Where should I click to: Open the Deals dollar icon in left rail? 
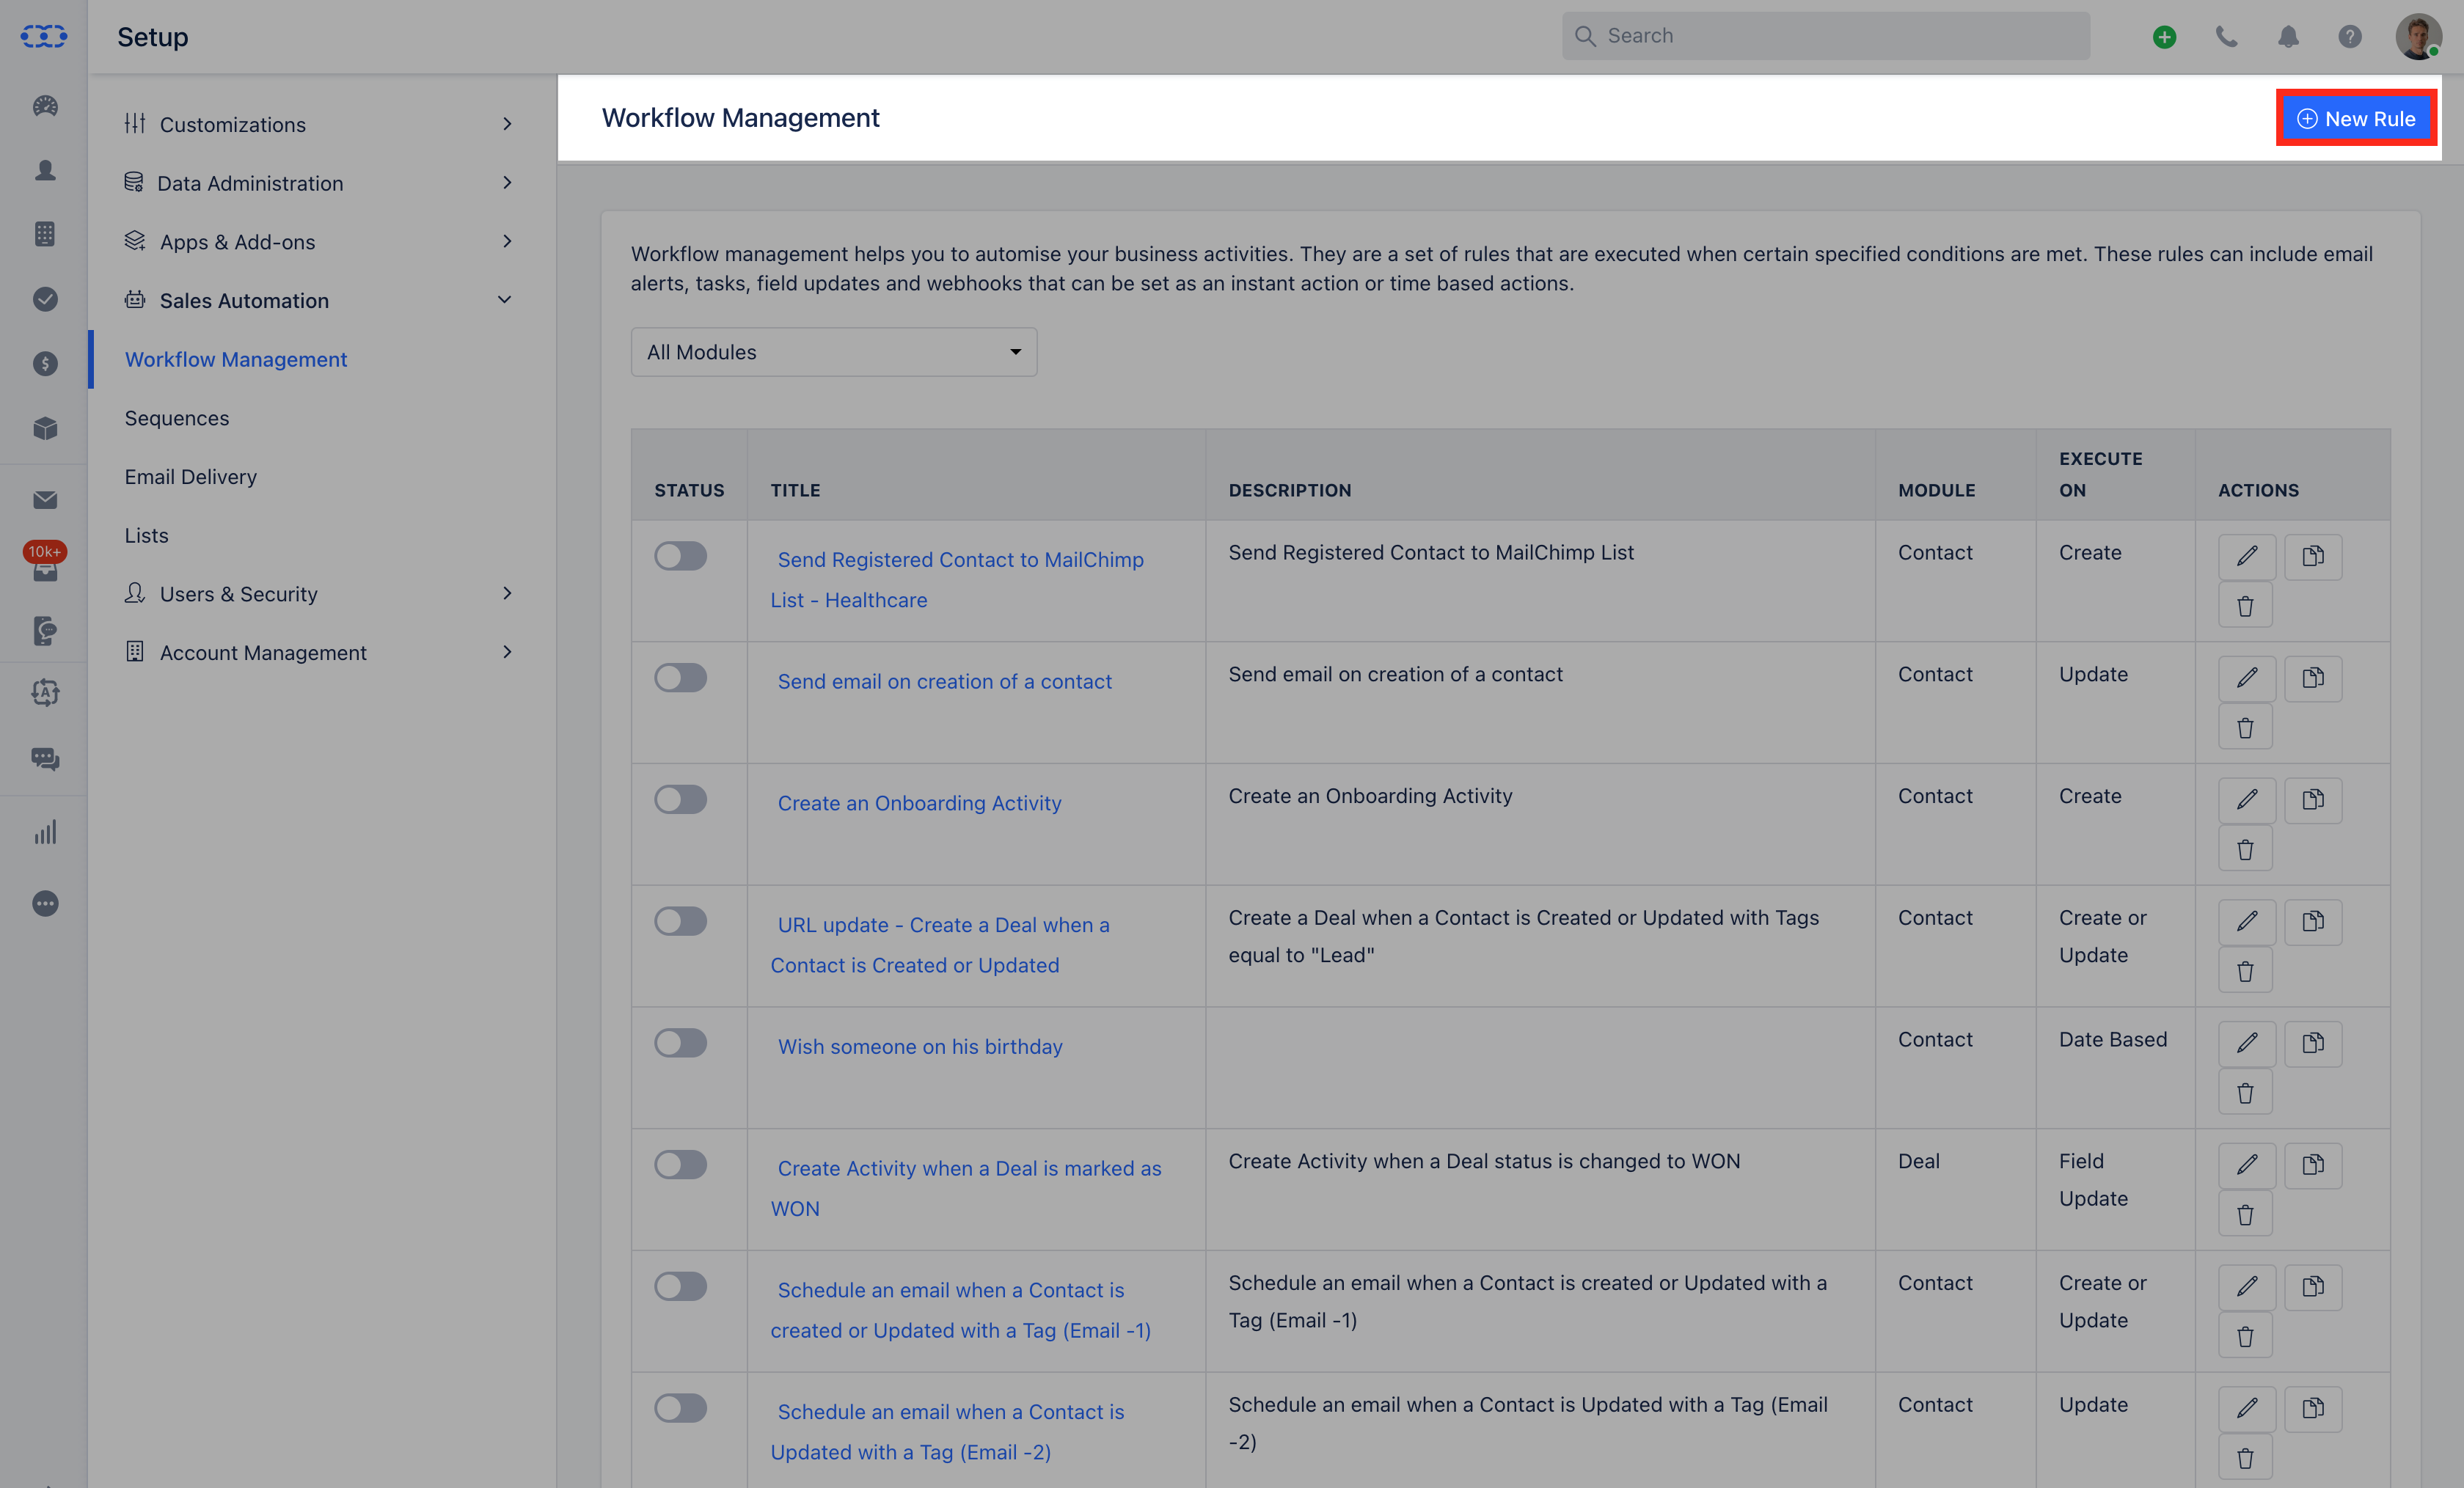coord(45,363)
